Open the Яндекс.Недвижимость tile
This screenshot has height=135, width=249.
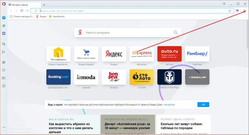(59, 54)
